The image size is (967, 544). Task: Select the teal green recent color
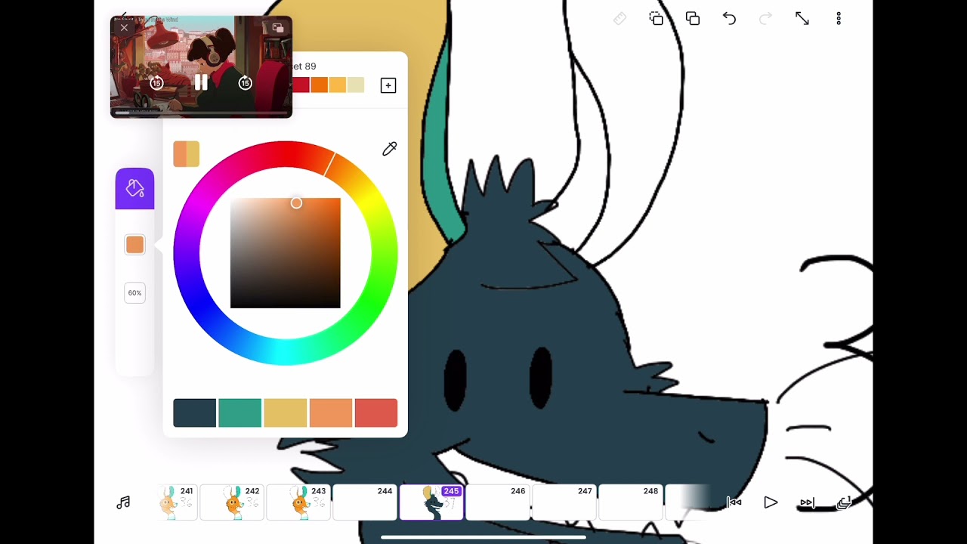click(240, 413)
